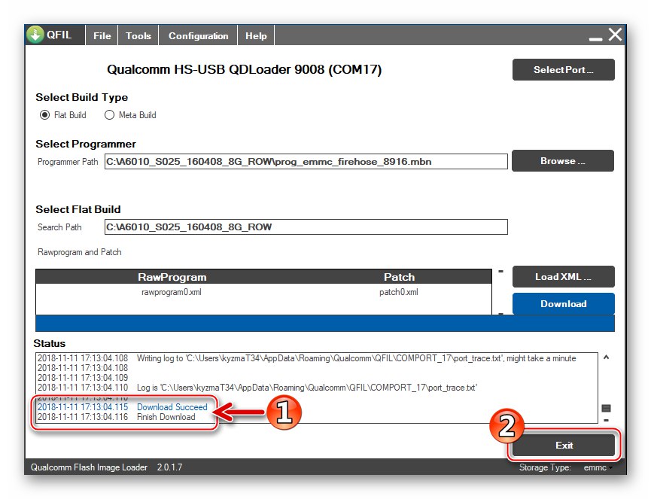This screenshot has width=651, height=499.
Task: Select the Flat Build radio button
Action: pyautogui.click(x=45, y=115)
